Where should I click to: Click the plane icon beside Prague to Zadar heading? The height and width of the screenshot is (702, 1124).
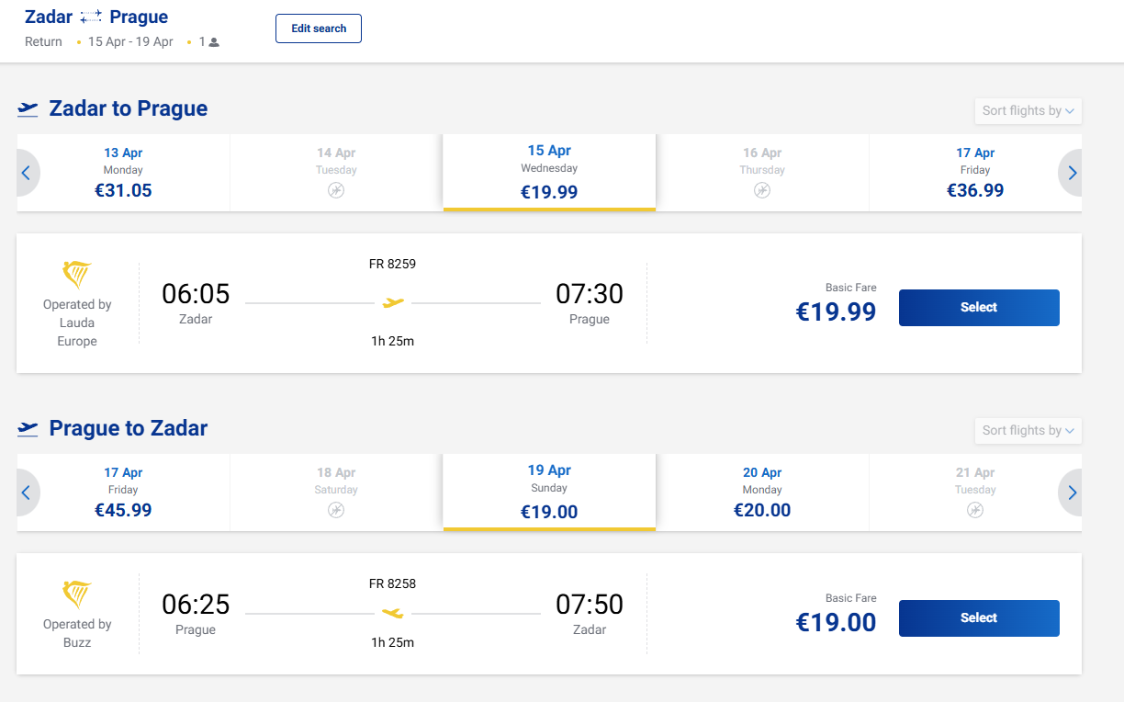[28, 429]
